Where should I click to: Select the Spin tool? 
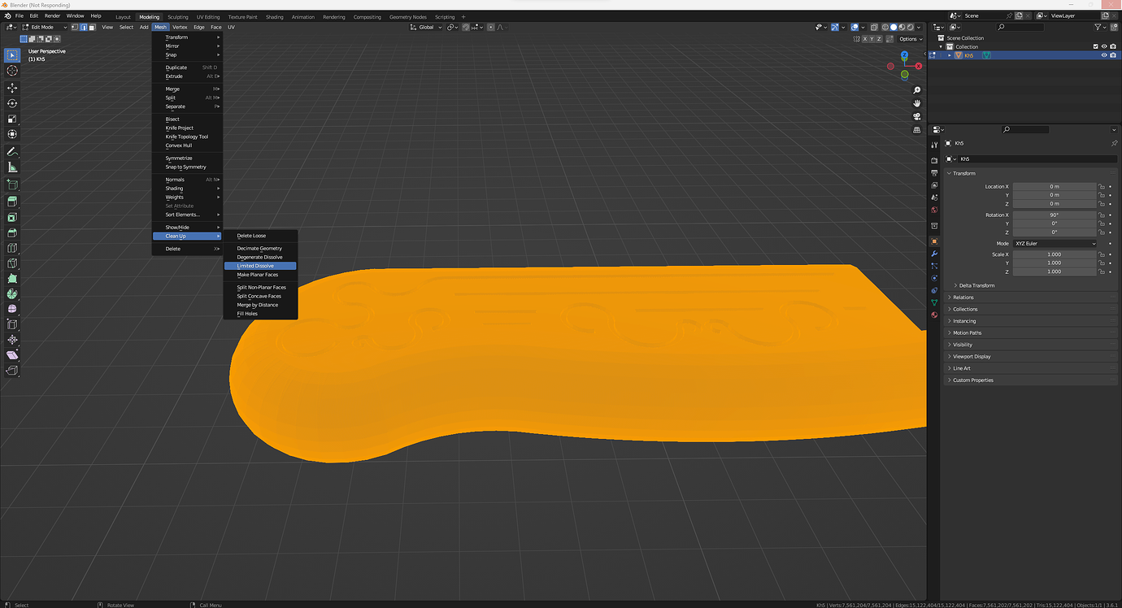12,294
